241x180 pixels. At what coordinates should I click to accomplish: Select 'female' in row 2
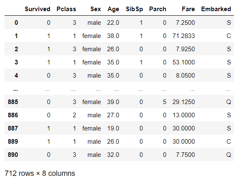(x=92, y=49)
